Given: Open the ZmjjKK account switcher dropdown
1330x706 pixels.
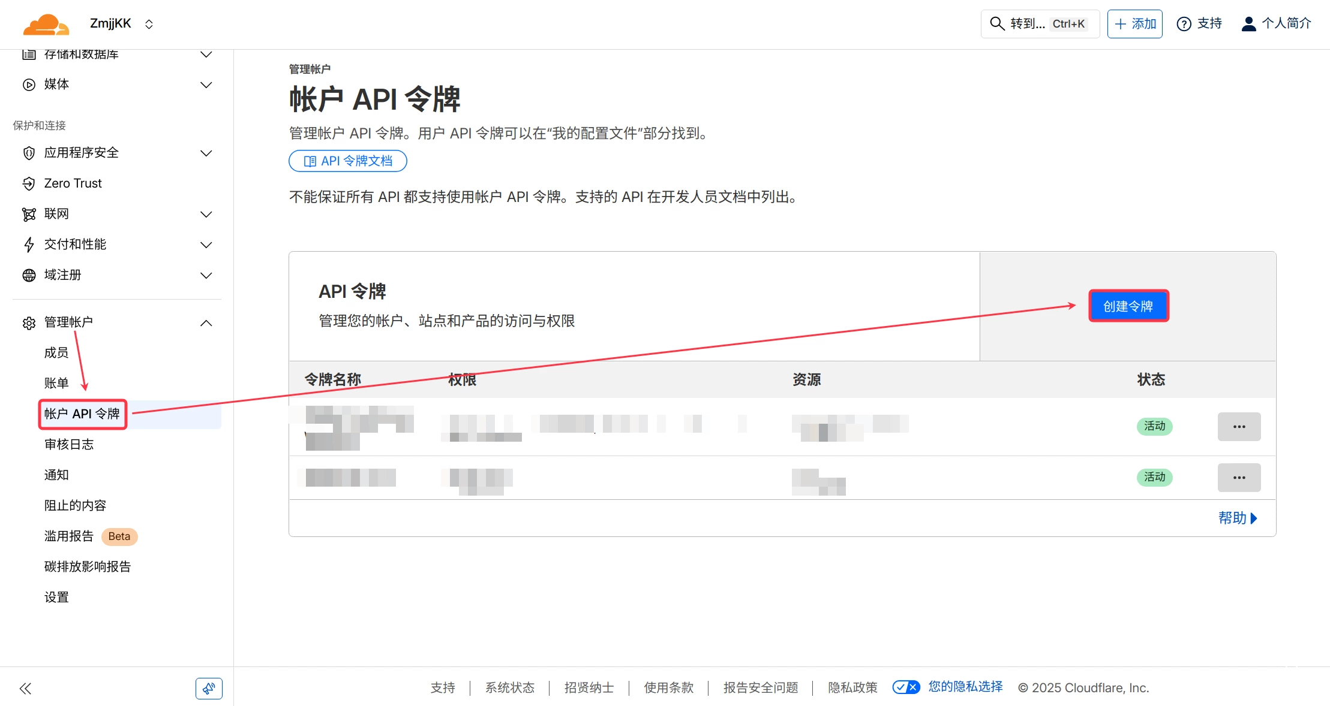Looking at the screenshot, I should point(148,23).
